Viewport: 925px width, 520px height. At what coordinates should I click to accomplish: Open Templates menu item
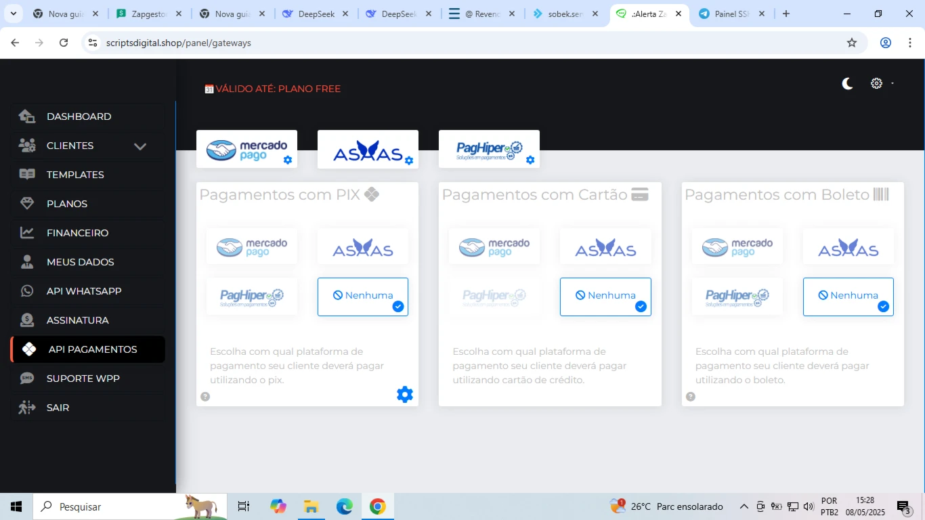click(x=88, y=175)
